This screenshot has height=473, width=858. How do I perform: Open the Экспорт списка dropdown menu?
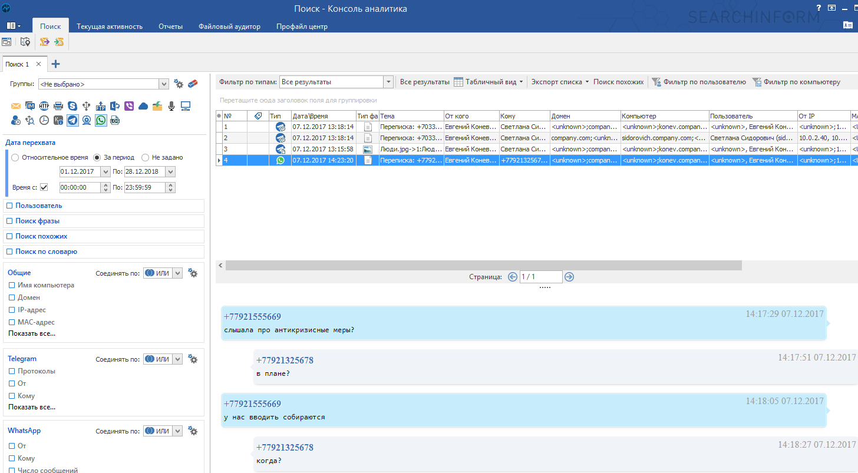click(560, 82)
